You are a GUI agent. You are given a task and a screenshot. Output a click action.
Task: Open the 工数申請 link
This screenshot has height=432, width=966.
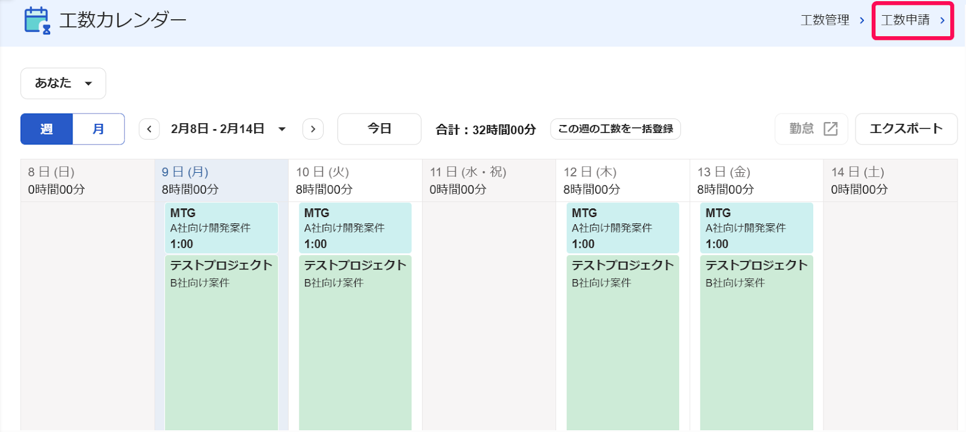[913, 21]
